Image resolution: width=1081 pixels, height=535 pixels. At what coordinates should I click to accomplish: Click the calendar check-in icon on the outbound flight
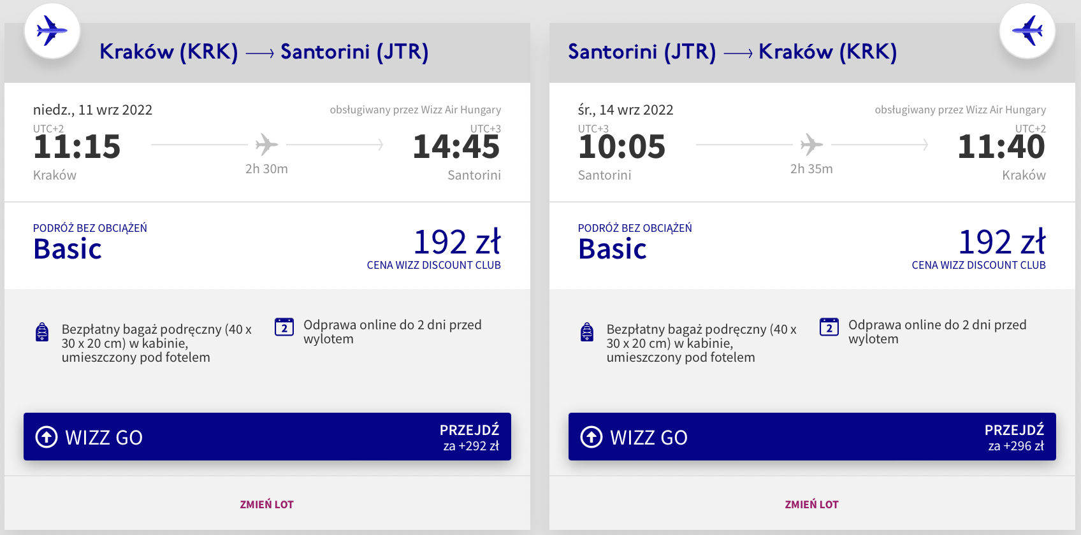284,327
